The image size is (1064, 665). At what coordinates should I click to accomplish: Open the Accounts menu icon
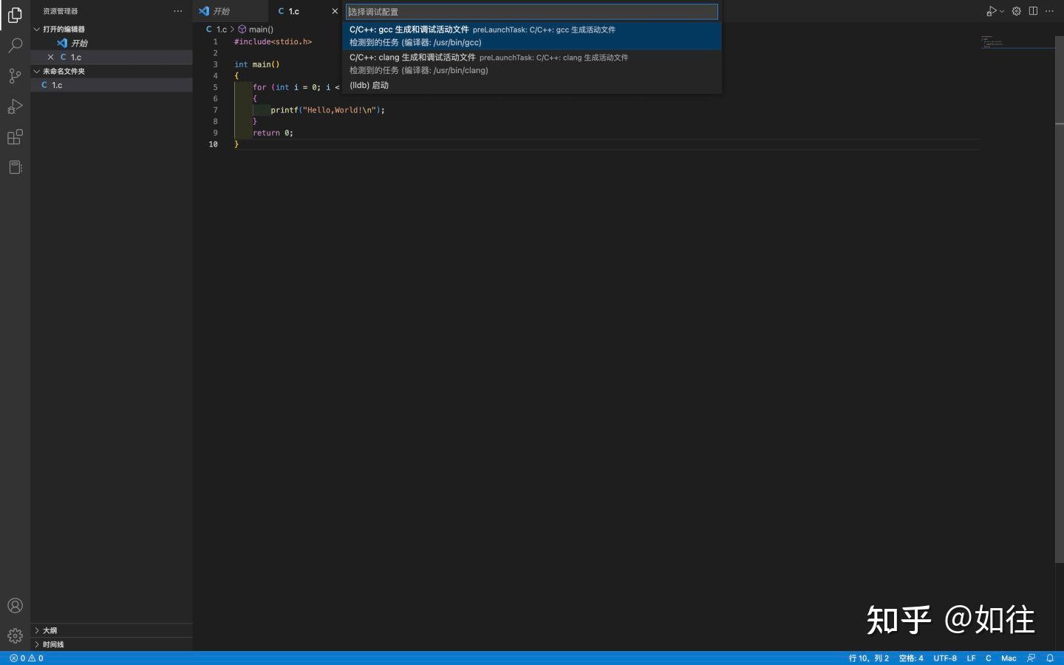pos(15,606)
